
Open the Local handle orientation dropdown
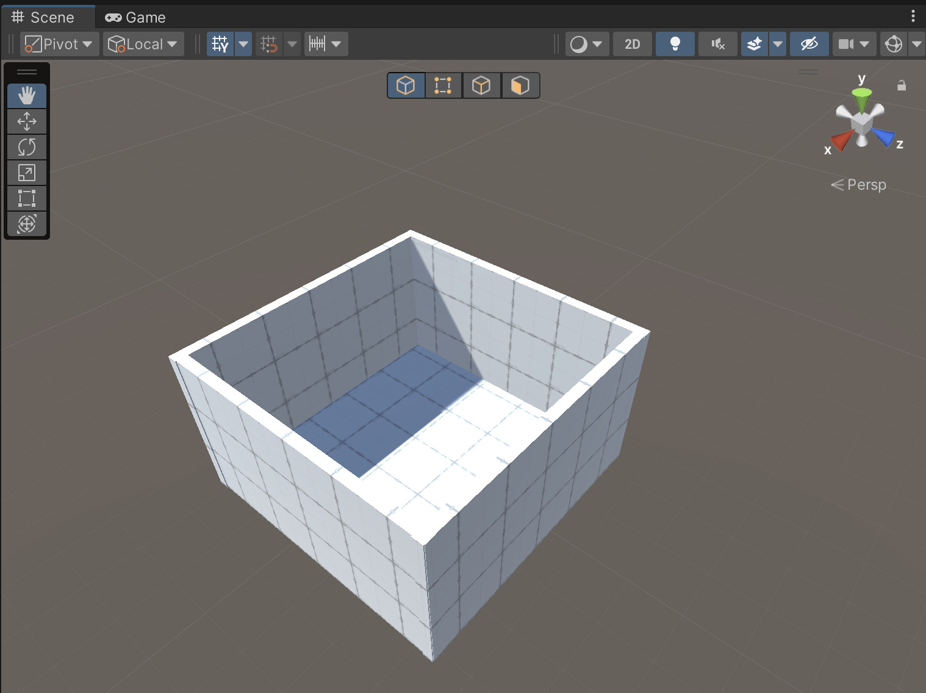click(x=143, y=43)
